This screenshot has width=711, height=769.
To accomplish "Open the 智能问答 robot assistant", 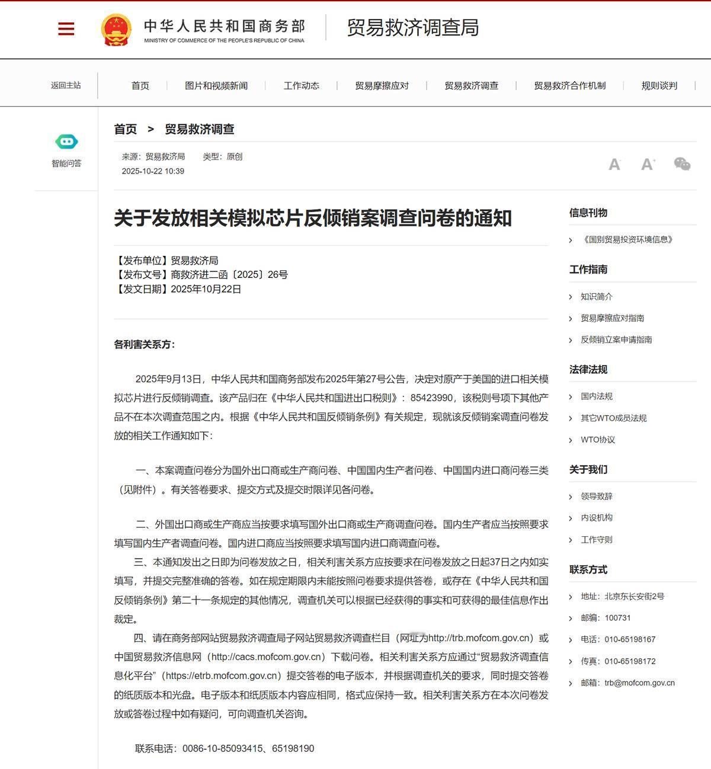I will (66, 142).
